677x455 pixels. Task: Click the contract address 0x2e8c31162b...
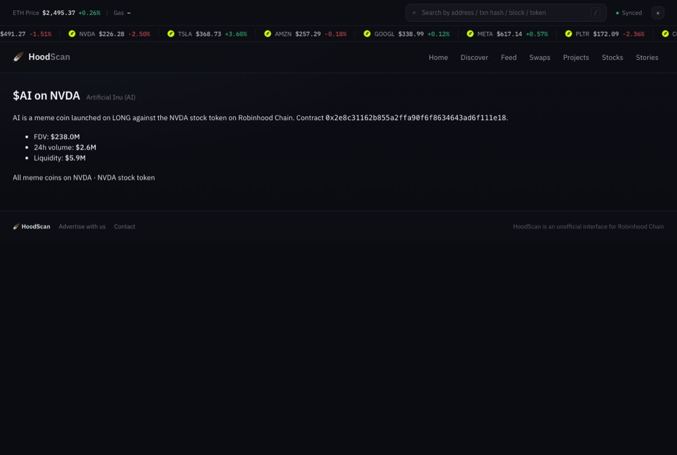pyautogui.click(x=416, y=118)
